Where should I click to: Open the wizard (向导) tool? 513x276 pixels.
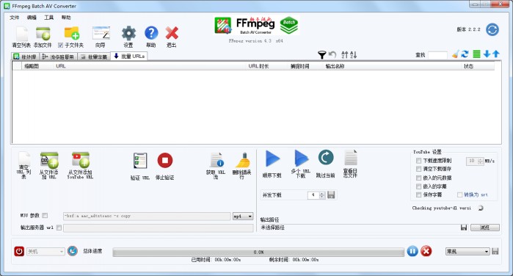click(101, 33)
